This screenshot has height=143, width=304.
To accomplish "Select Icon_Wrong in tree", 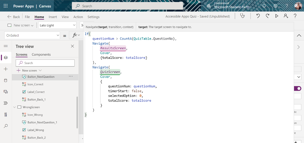I will [x=35, y=115].
